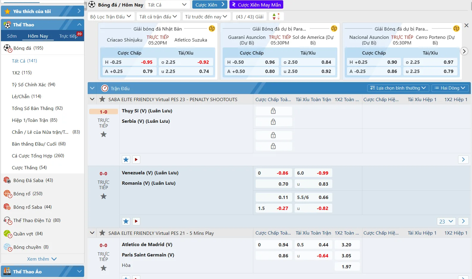The image size is (472, 279).
Task: Collapse PES 21 5 Mins Play league
Action: pyautogui.click(x=92, y=233)
